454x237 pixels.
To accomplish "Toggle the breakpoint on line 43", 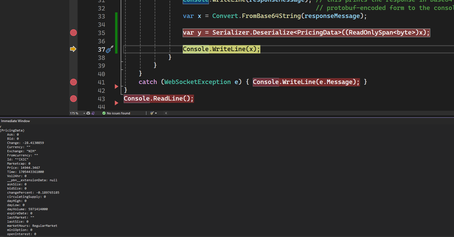I will point(73,99).
